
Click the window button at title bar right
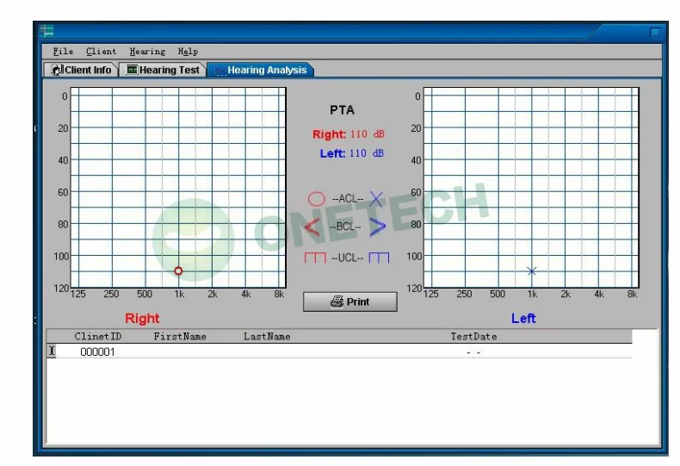[656, 33]
